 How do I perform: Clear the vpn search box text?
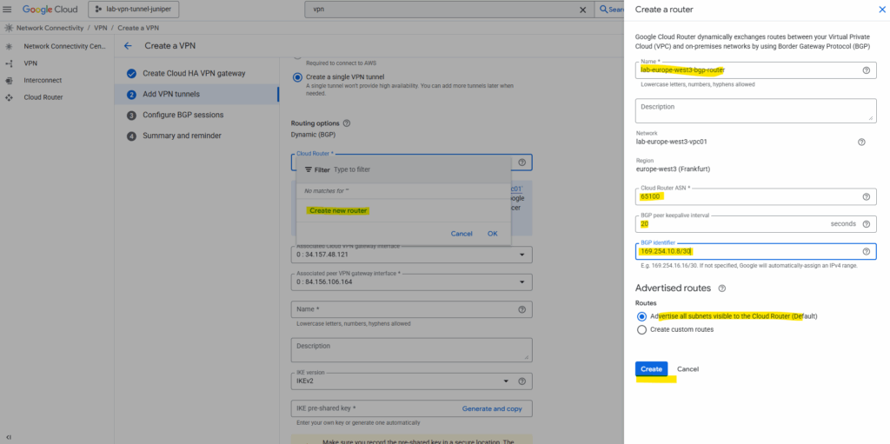[582, 10]
